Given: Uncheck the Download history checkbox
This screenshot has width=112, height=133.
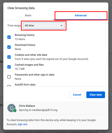Looking at the screenshot, I should click(x=9, y=47).
